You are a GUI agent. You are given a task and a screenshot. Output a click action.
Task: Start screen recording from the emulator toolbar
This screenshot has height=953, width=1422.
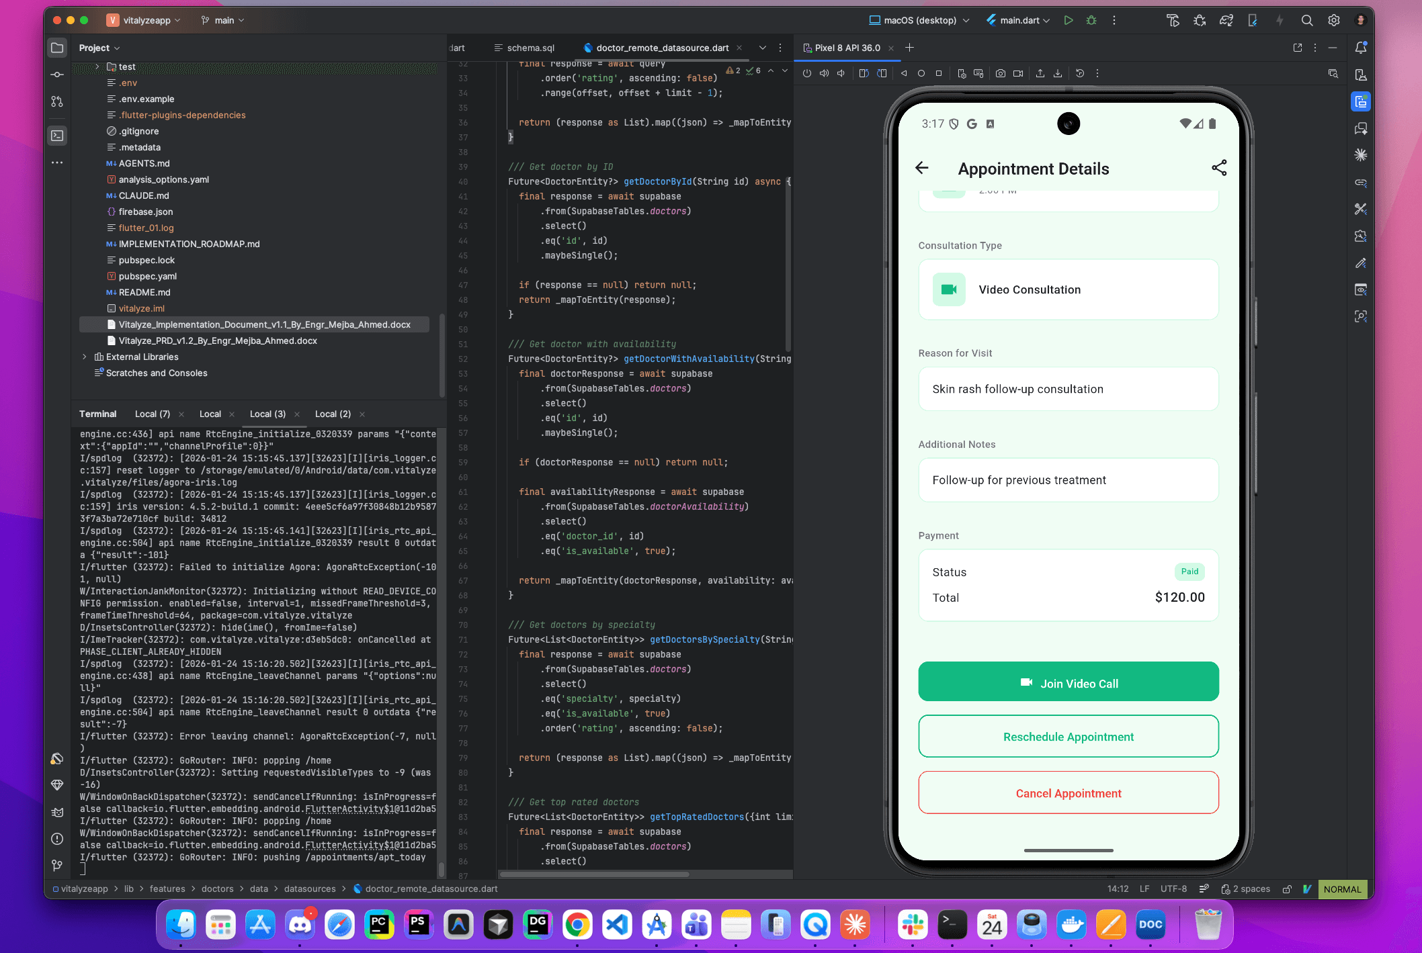point(1018,73)
